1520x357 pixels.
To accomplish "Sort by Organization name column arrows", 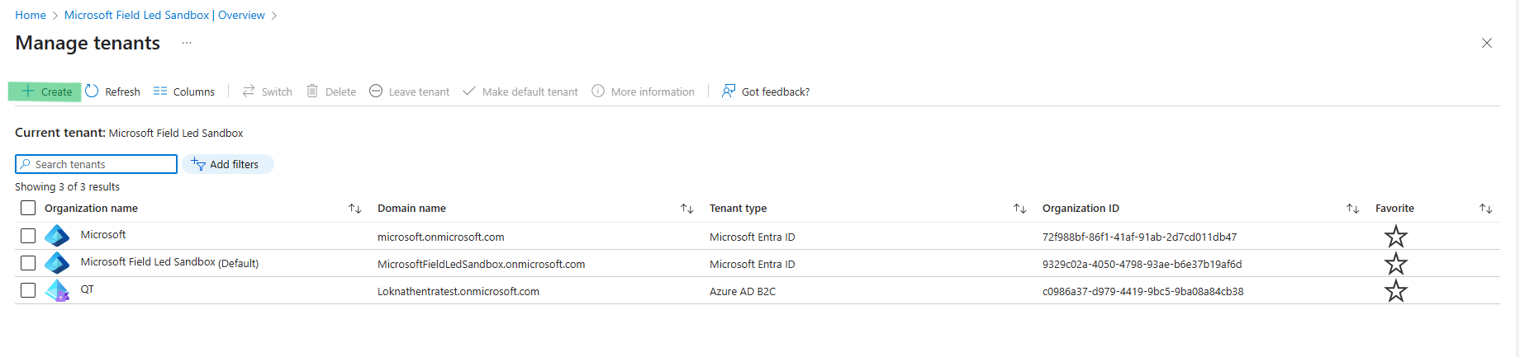I will tap(355, 209).
